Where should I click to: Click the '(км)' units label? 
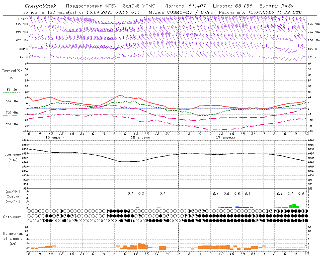tap(13, 243)
